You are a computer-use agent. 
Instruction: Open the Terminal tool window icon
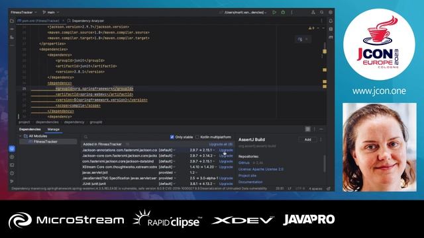(x=12, y=165)
